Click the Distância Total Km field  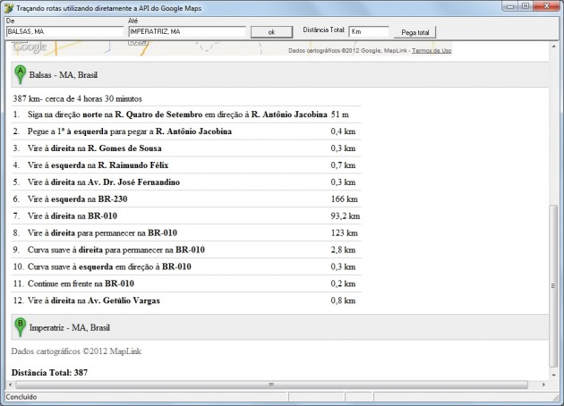point(369,31)
